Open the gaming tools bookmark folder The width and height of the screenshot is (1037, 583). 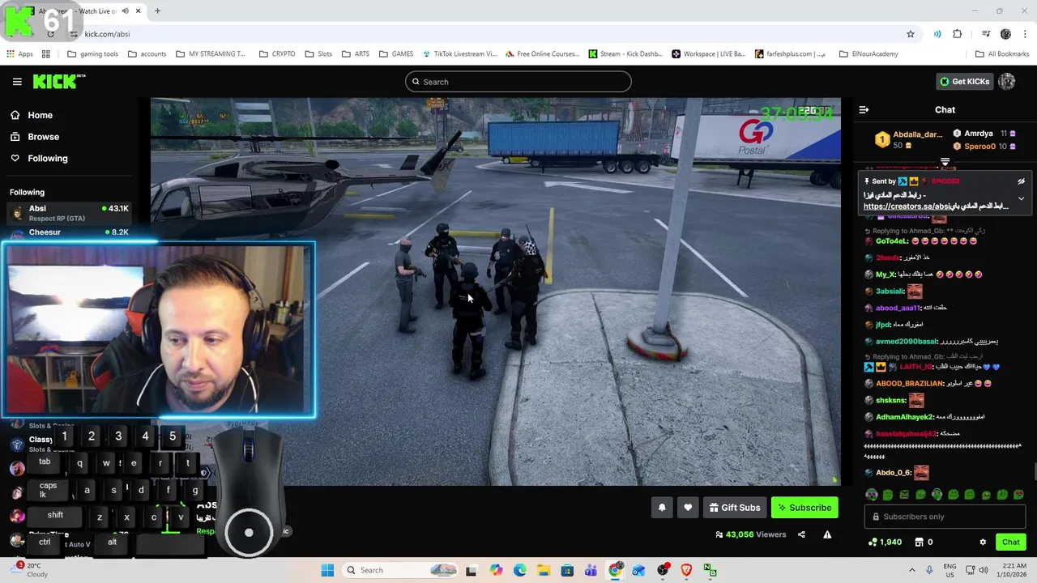click(x=93, y=54)
